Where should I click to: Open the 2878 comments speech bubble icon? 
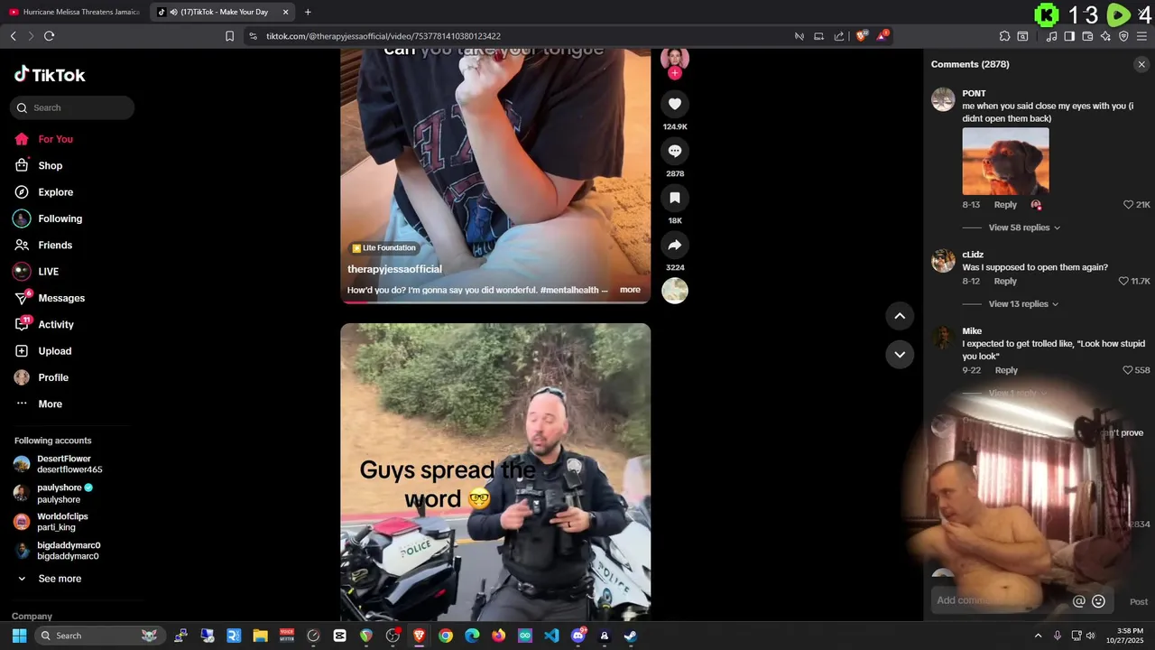tap(675, 151)
